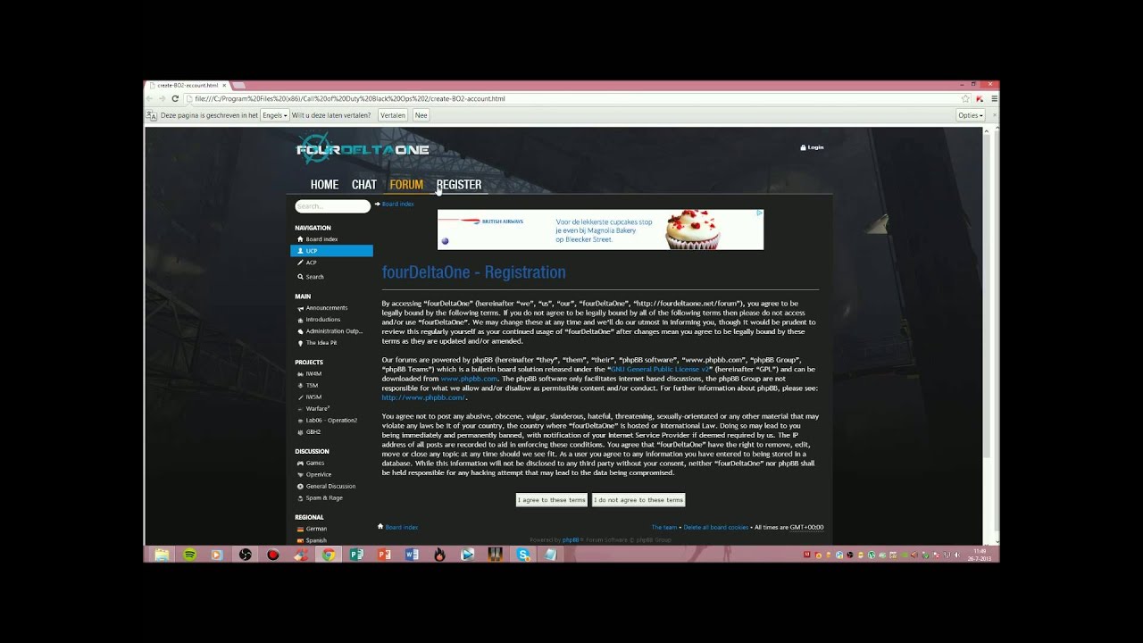Click the AdChoices icon on the banner
This screenshot has width=1143, height=643.
760,213
